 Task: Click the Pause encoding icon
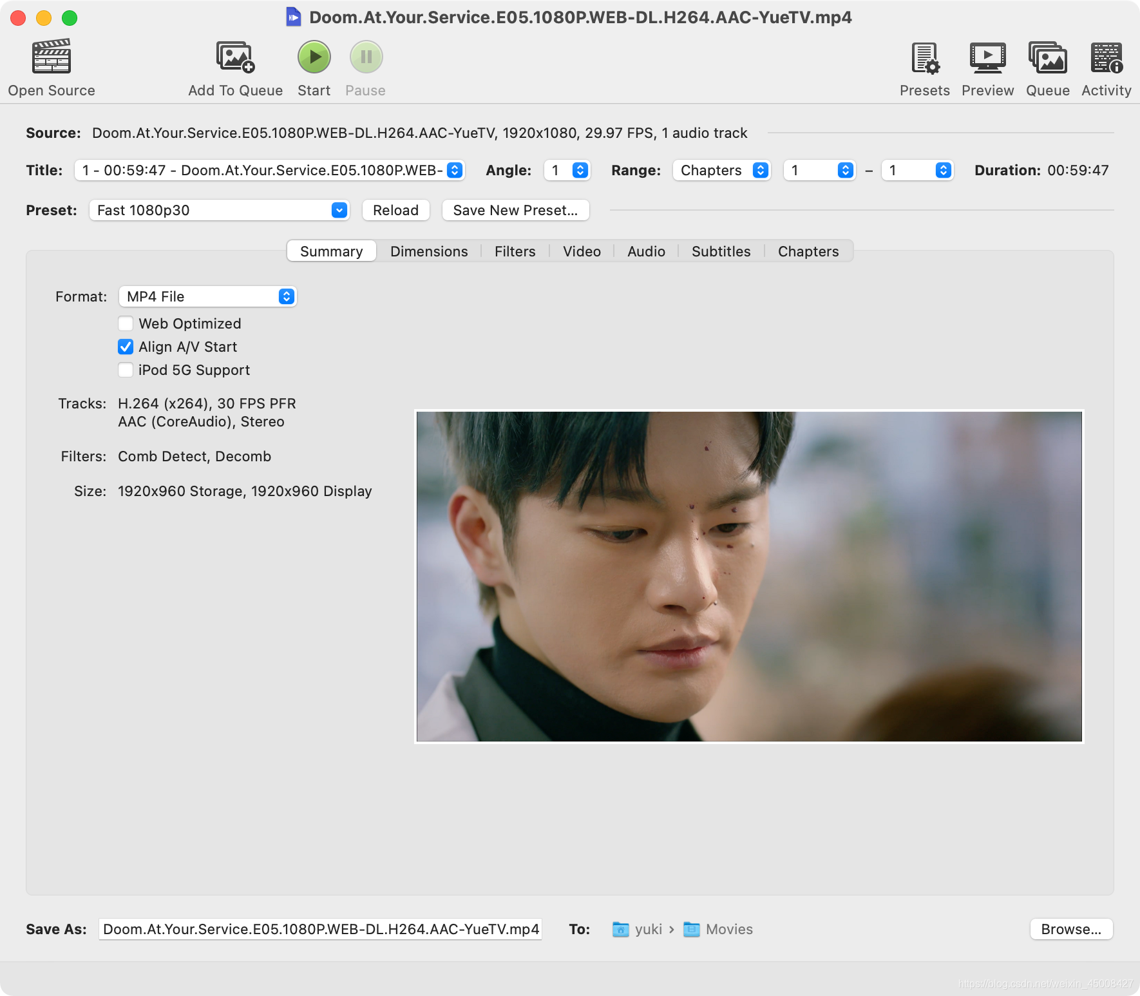pos(366,57)
